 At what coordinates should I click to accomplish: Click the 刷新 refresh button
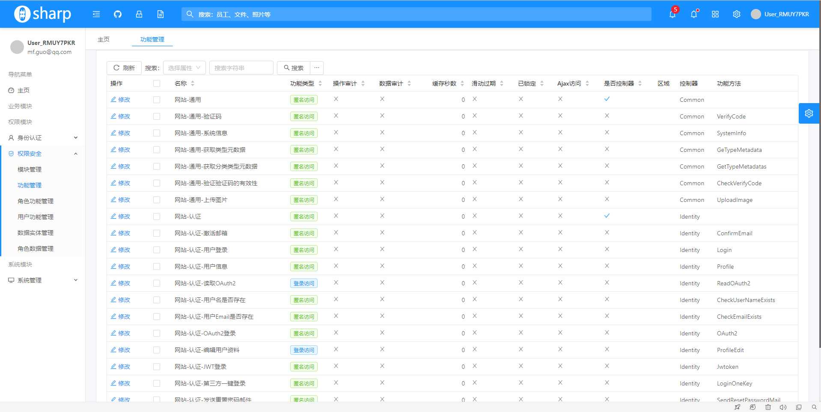[x=124, y=68]
